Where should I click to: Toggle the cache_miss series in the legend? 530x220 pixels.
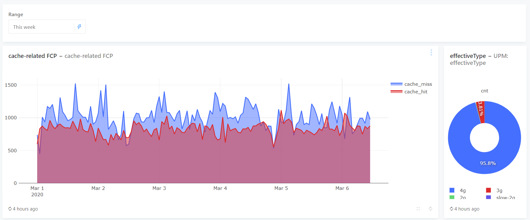[x=411, y=84]
